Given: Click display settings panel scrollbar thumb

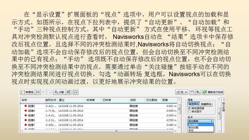Looking at the screenshot, I should click(219, 113).
